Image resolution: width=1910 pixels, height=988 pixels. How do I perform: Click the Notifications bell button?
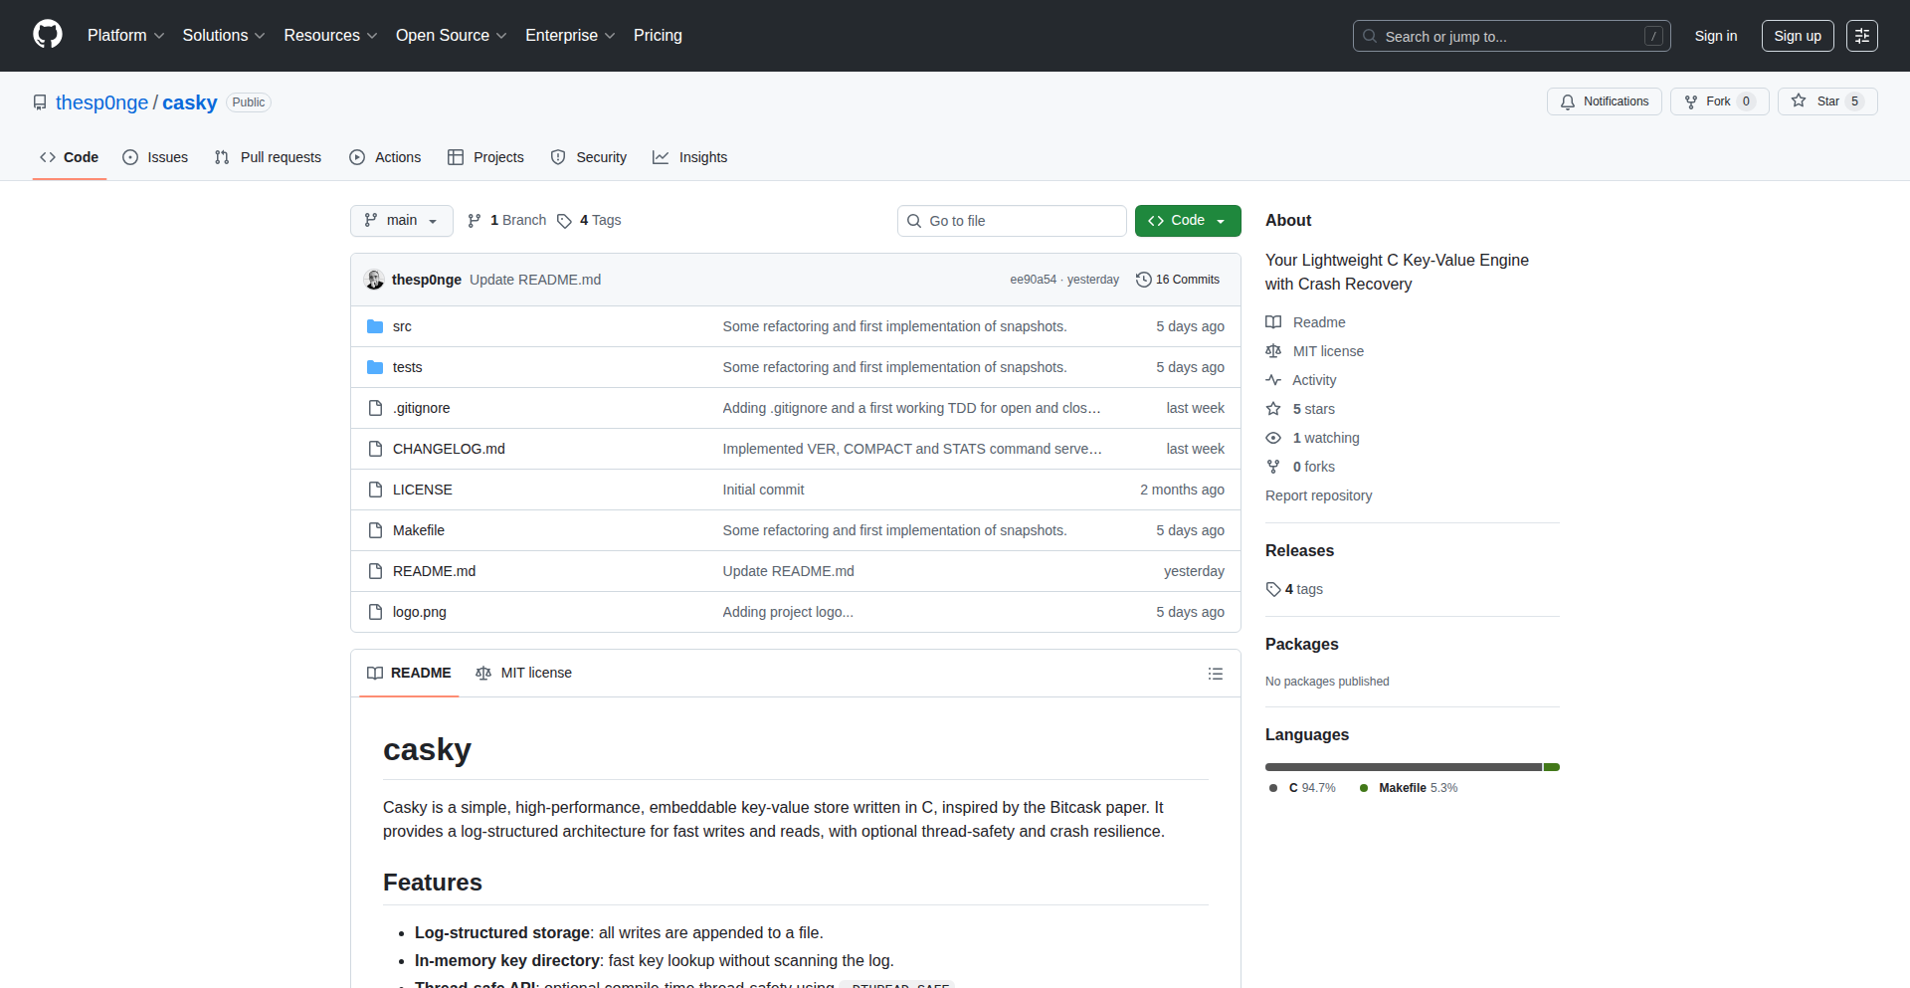coord(1604,101)
